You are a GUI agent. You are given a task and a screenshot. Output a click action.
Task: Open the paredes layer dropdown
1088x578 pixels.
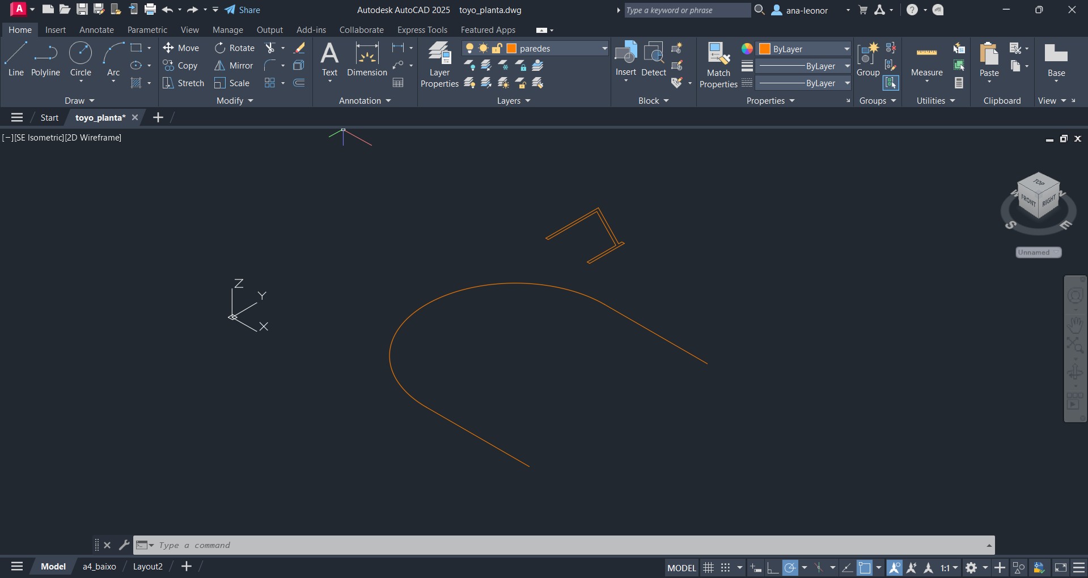click(604, 49)
